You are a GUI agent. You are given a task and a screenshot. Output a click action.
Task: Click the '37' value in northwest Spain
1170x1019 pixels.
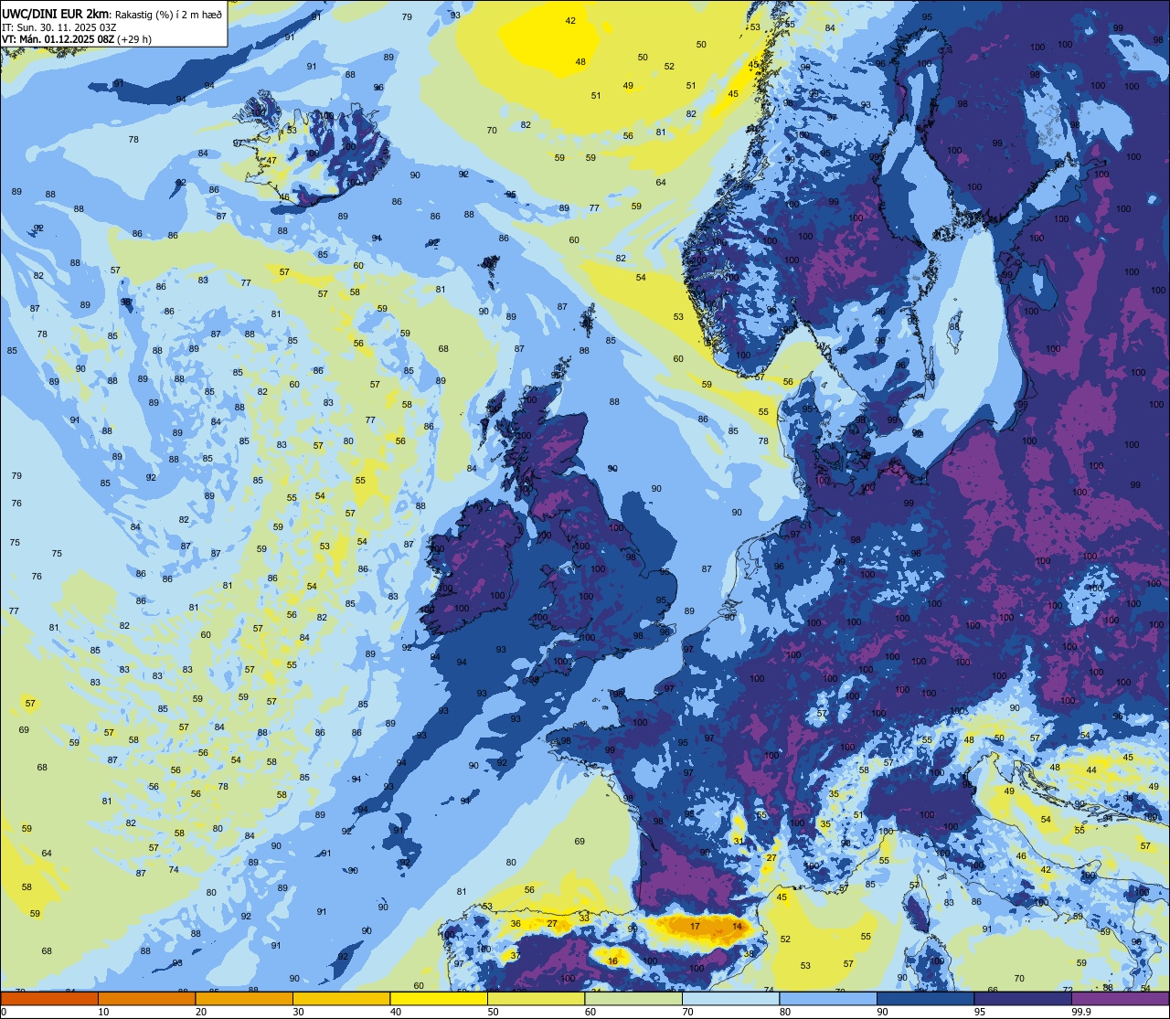pos(516,956)
